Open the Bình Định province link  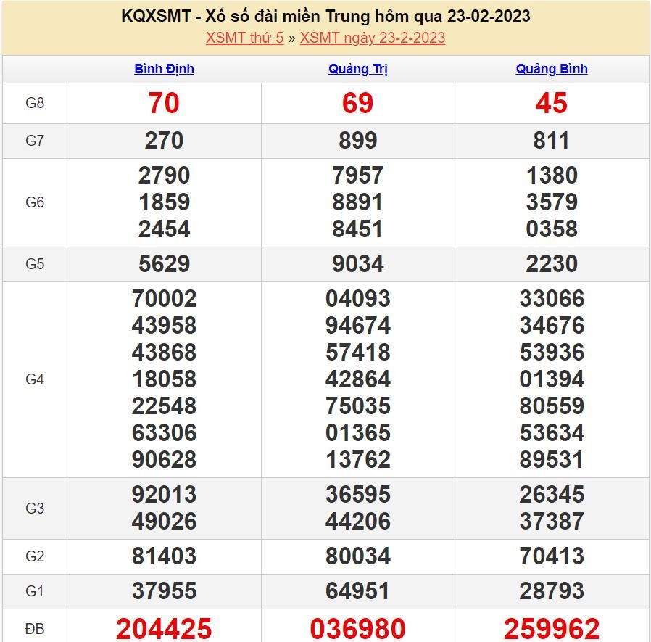[164, 69]
